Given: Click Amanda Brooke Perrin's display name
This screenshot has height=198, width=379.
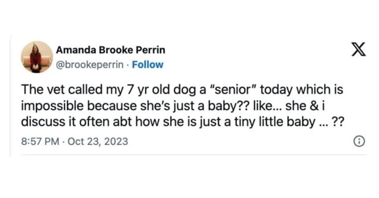Looking at the screenshot, I should pos(111,50).
